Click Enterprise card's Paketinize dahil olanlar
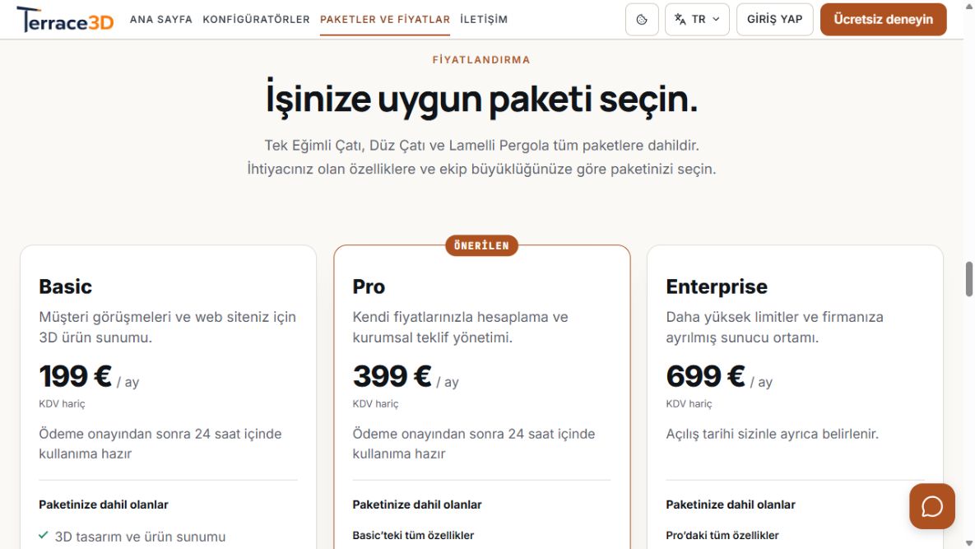This screenshot has height=549, width=975. pos(731,505)
